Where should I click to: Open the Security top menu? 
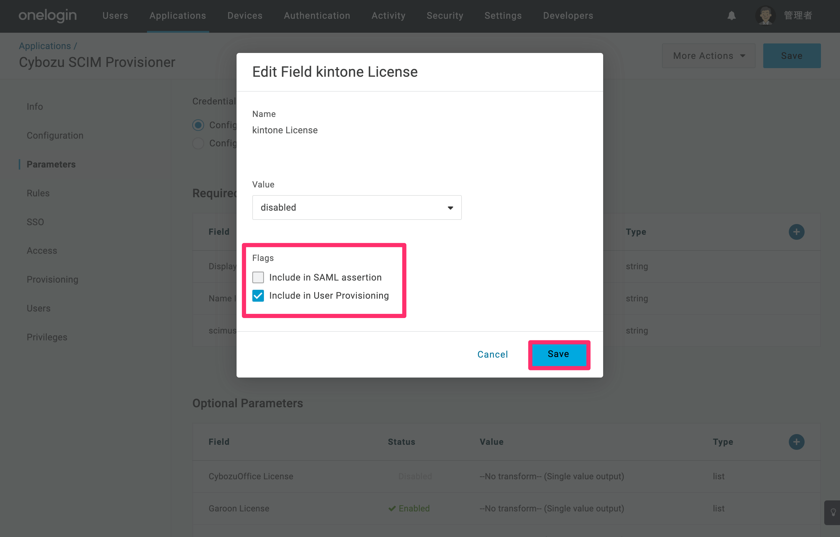tap(445, 16)
